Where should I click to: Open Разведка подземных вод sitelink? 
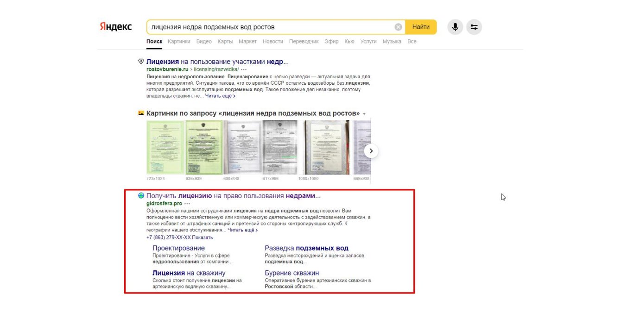click(307, 248)
